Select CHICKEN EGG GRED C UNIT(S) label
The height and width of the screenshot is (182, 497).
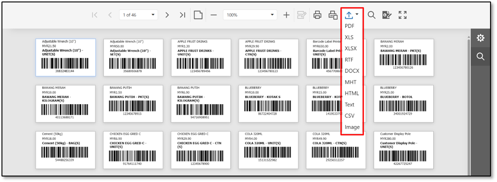pos(133,150)
